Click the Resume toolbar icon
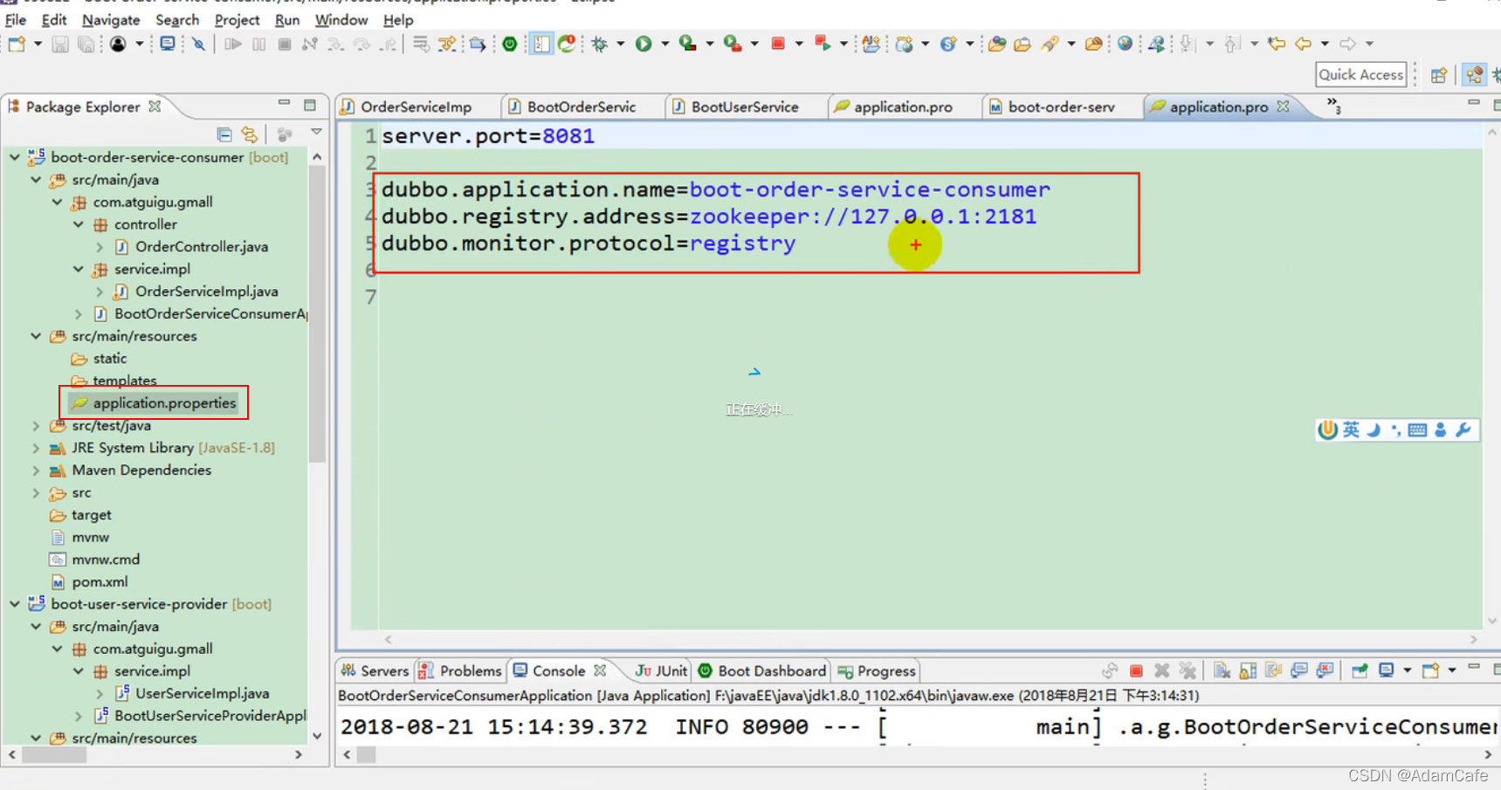 (232, 44)
